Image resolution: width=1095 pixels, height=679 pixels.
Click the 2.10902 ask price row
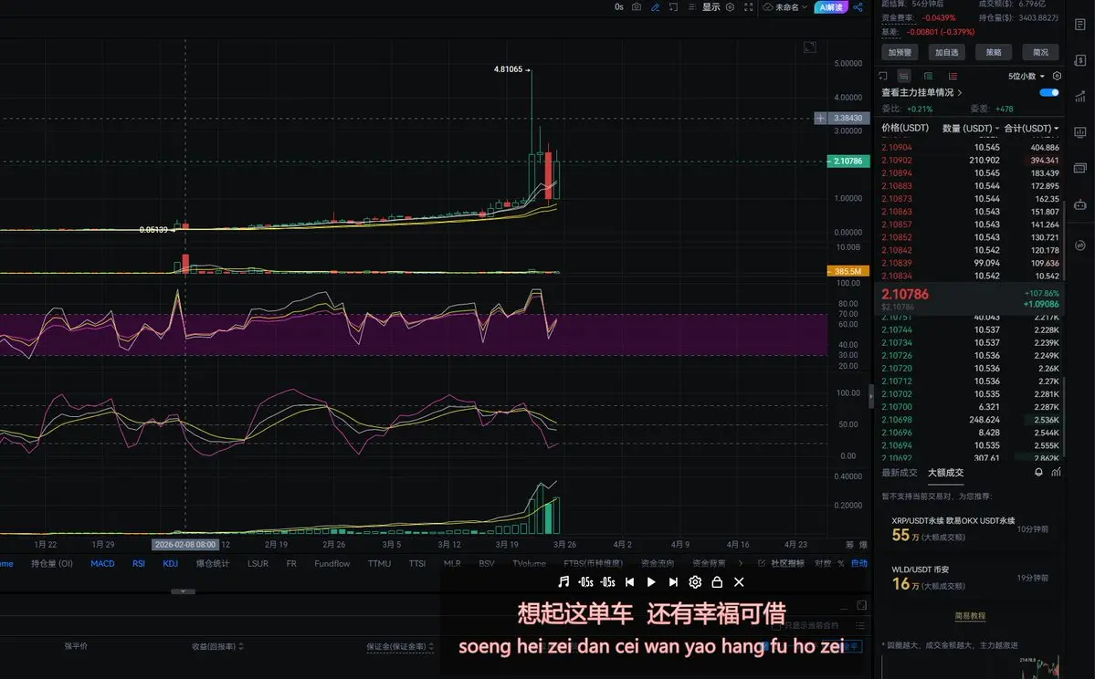970,161
